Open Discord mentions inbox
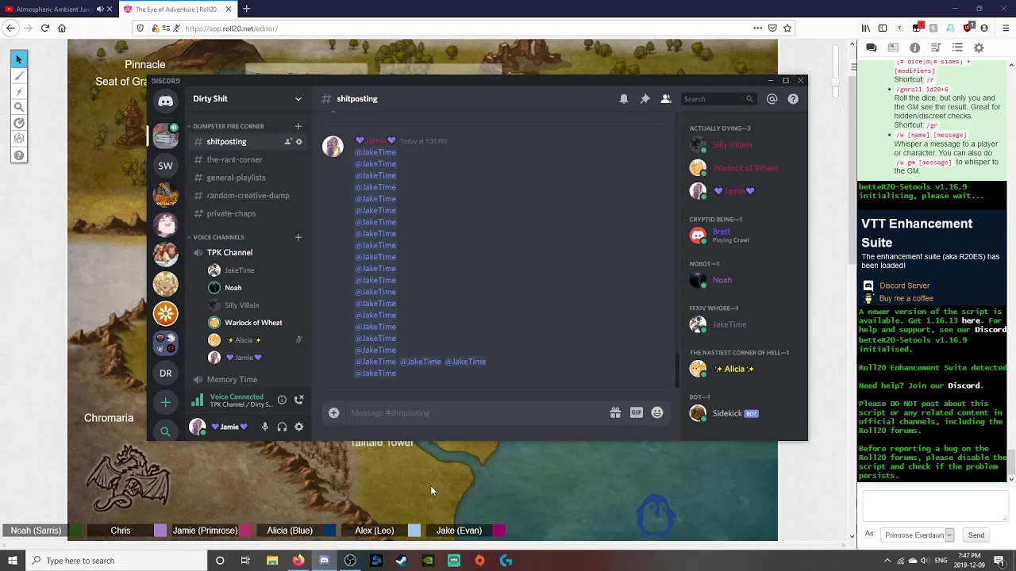The width and height of the screenshot is (1016, 571). 772,99
